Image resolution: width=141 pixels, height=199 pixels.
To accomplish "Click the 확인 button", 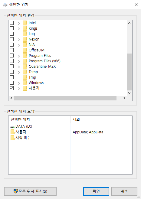I will (96, 191).
